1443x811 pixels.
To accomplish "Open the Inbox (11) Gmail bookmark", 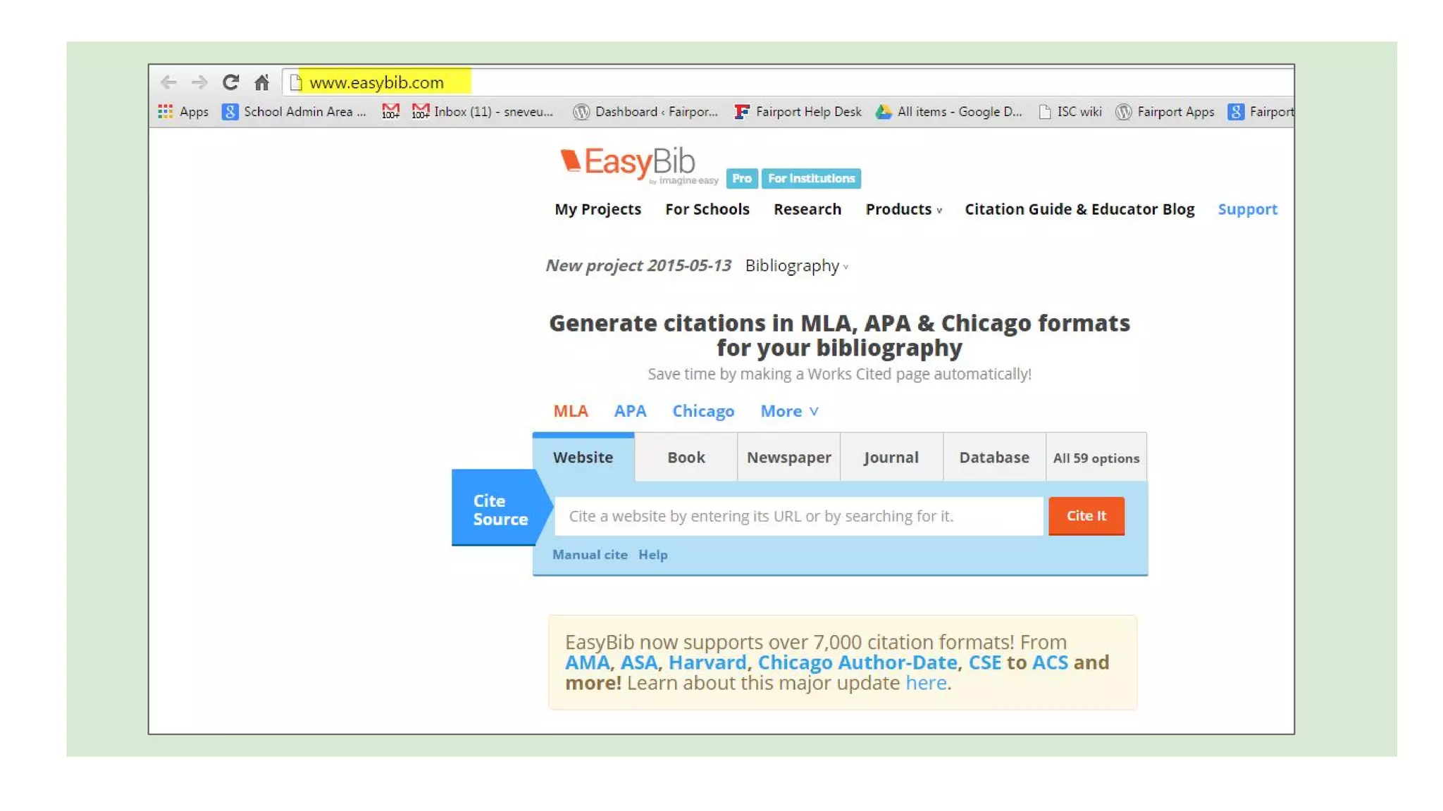I will (x=483, y=111).
